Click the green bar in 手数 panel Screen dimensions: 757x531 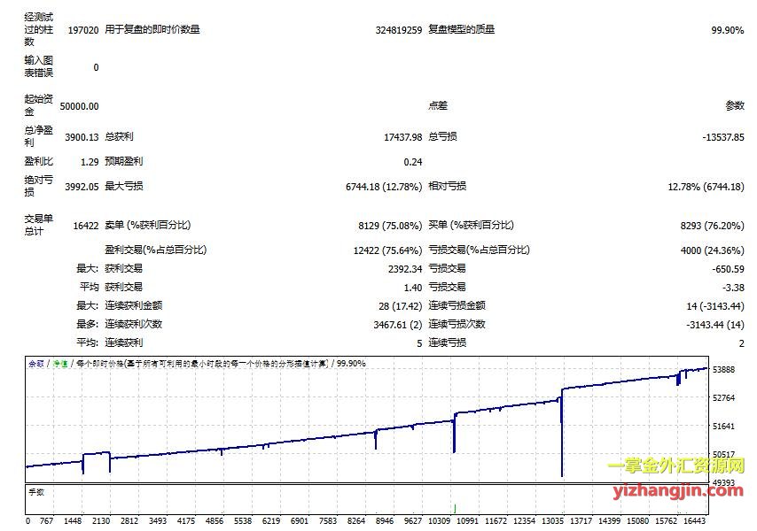pyautogui.click(x=455, y=507)
